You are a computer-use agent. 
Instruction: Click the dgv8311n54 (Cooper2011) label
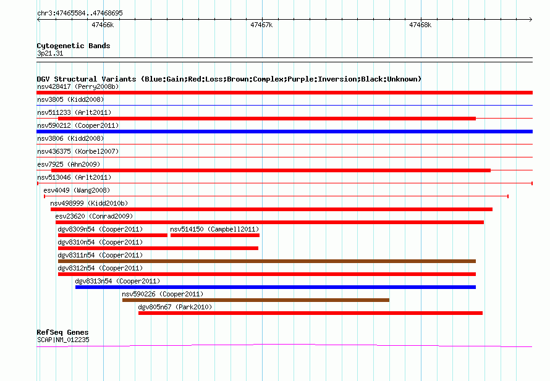(x=100, y=255)
